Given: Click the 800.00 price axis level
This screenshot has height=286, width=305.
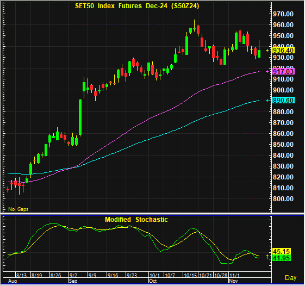Looking at the screenshot, I should [283, 199].
